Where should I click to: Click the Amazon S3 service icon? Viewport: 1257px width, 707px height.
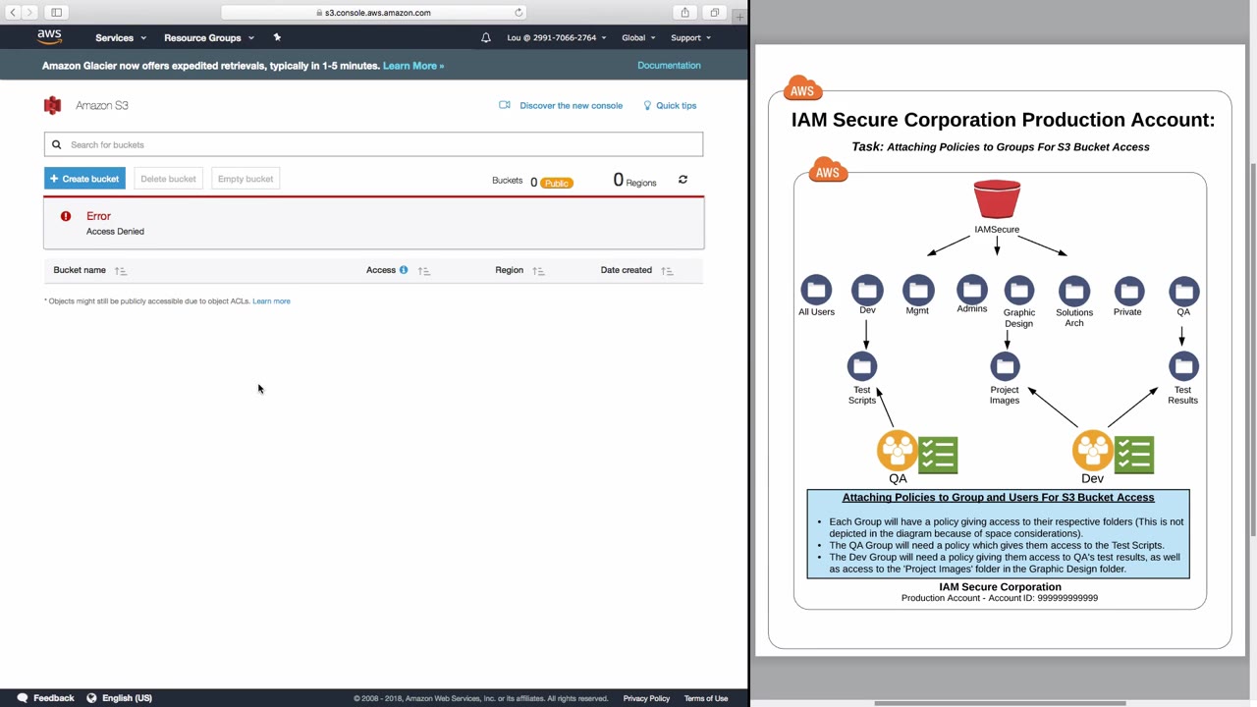(52, 105)
